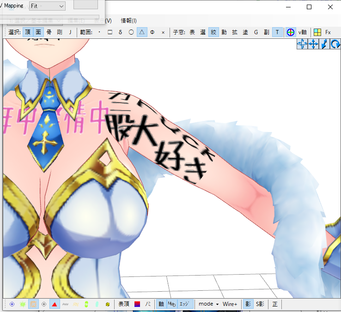Click the 表頂 surface vertex button
341x312 pixels.
(124, 304)
